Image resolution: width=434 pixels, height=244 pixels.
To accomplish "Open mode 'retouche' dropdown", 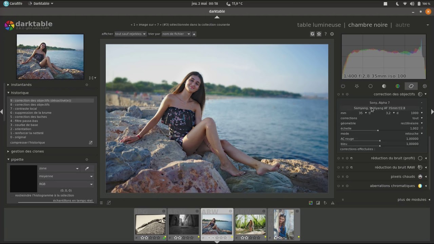I will (382, 134).
